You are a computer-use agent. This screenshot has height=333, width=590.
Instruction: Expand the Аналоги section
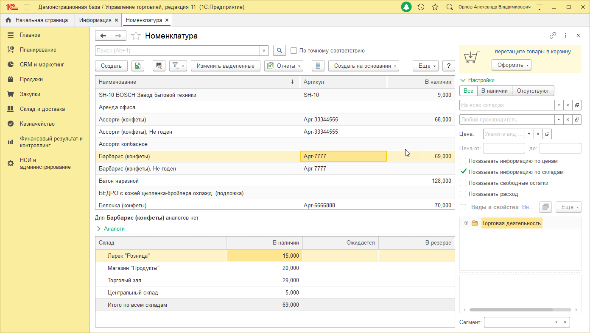pos(111,228)
